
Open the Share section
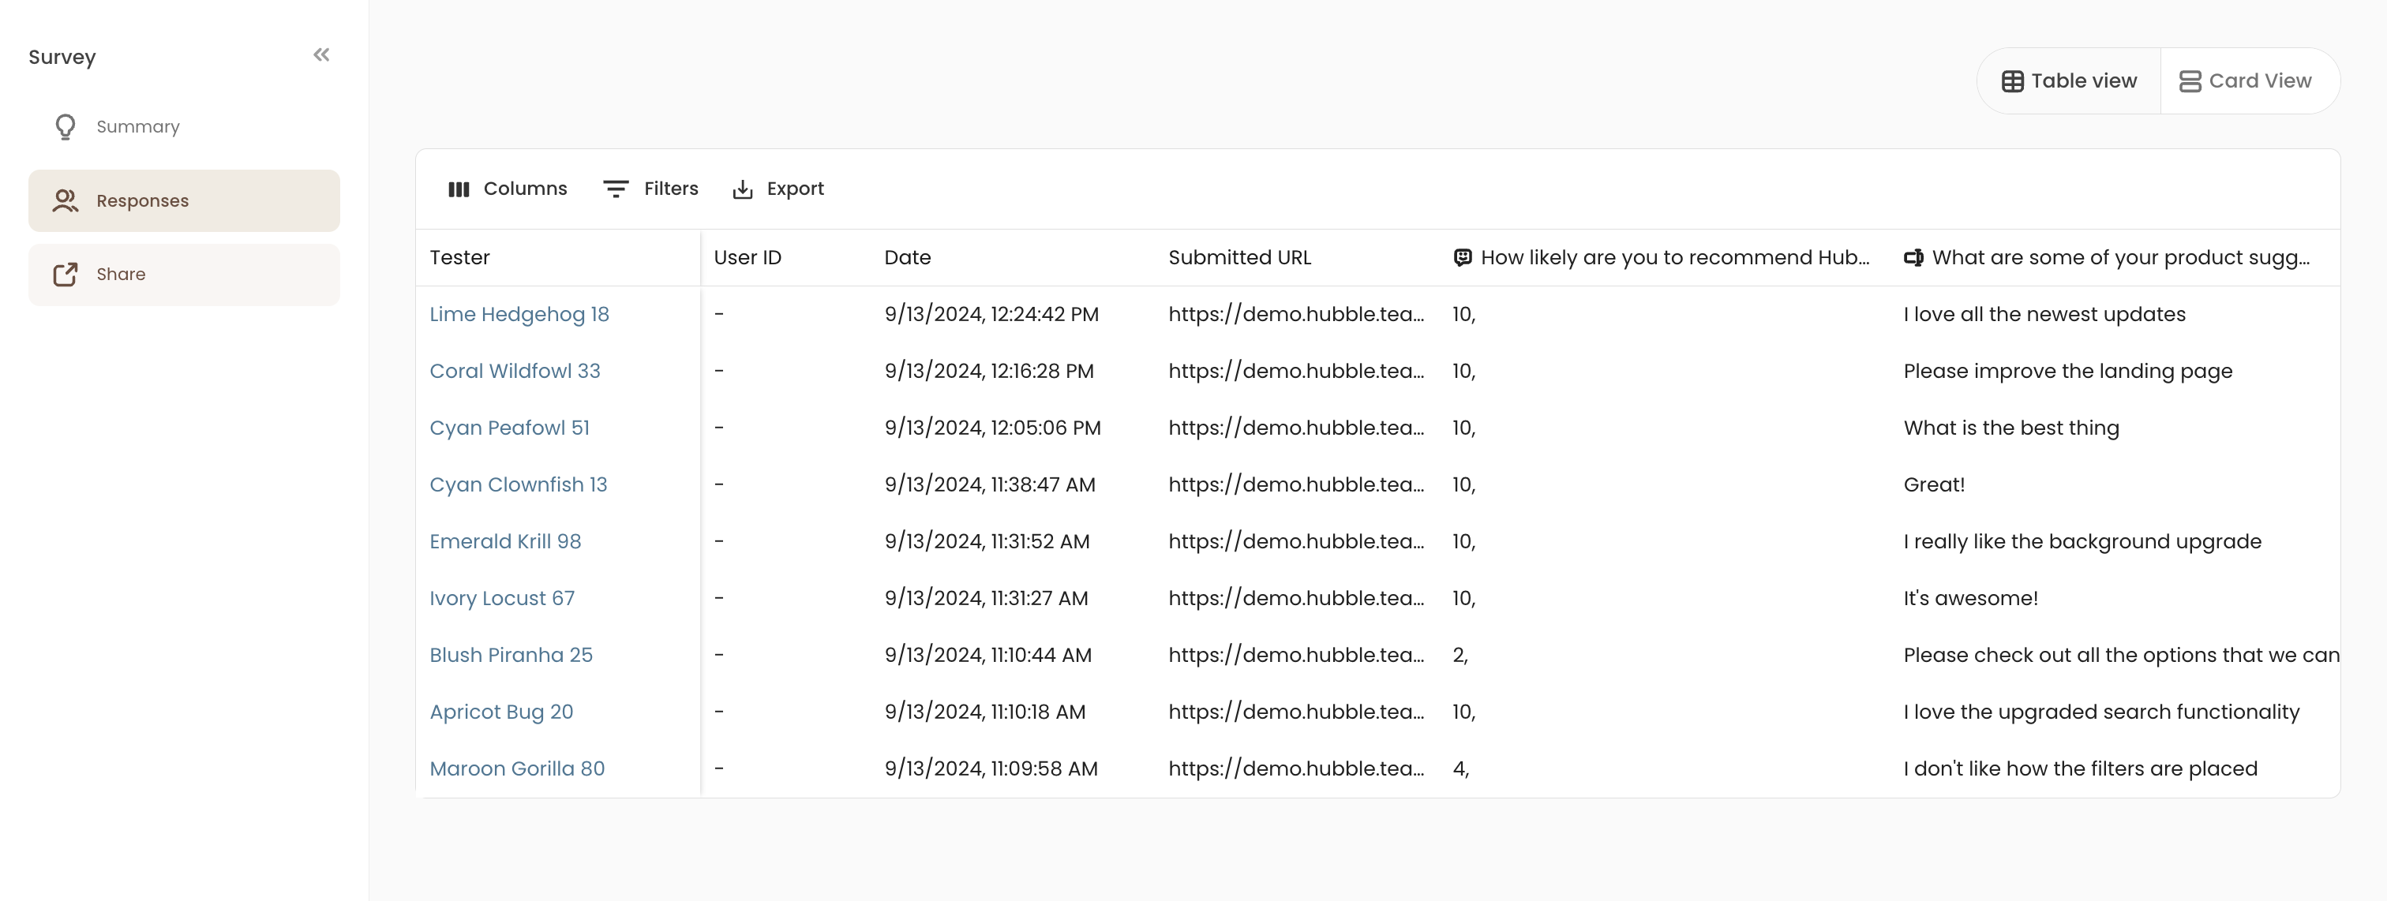click(183, 275)
